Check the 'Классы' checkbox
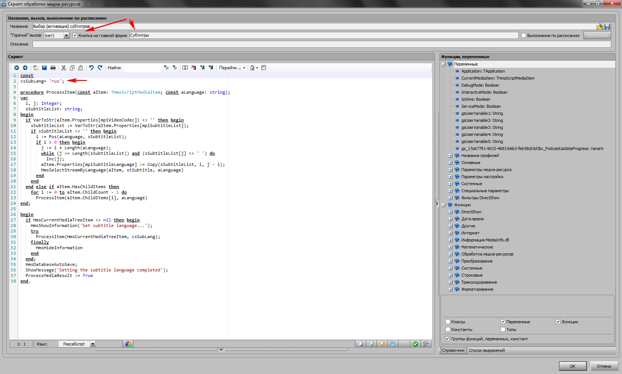The image size is (622, 374). point(448,322)
